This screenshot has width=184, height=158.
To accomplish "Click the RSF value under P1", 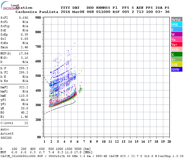I will coord(116,12).
